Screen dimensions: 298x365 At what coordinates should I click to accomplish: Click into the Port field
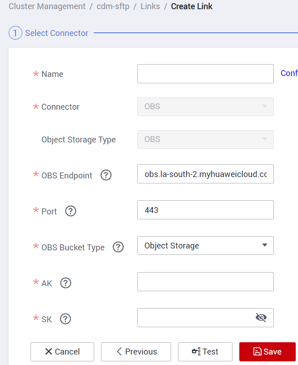click(206, 210)
